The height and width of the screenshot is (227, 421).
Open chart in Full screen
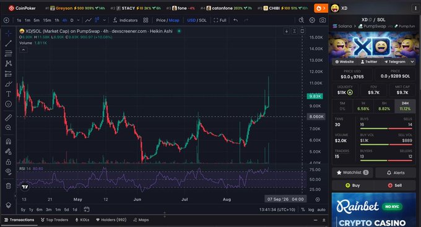pos(220,20)
